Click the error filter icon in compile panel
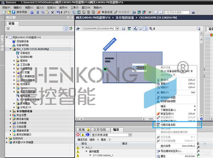This screenshot has height=158, width=213. click(x=78, y=135)
